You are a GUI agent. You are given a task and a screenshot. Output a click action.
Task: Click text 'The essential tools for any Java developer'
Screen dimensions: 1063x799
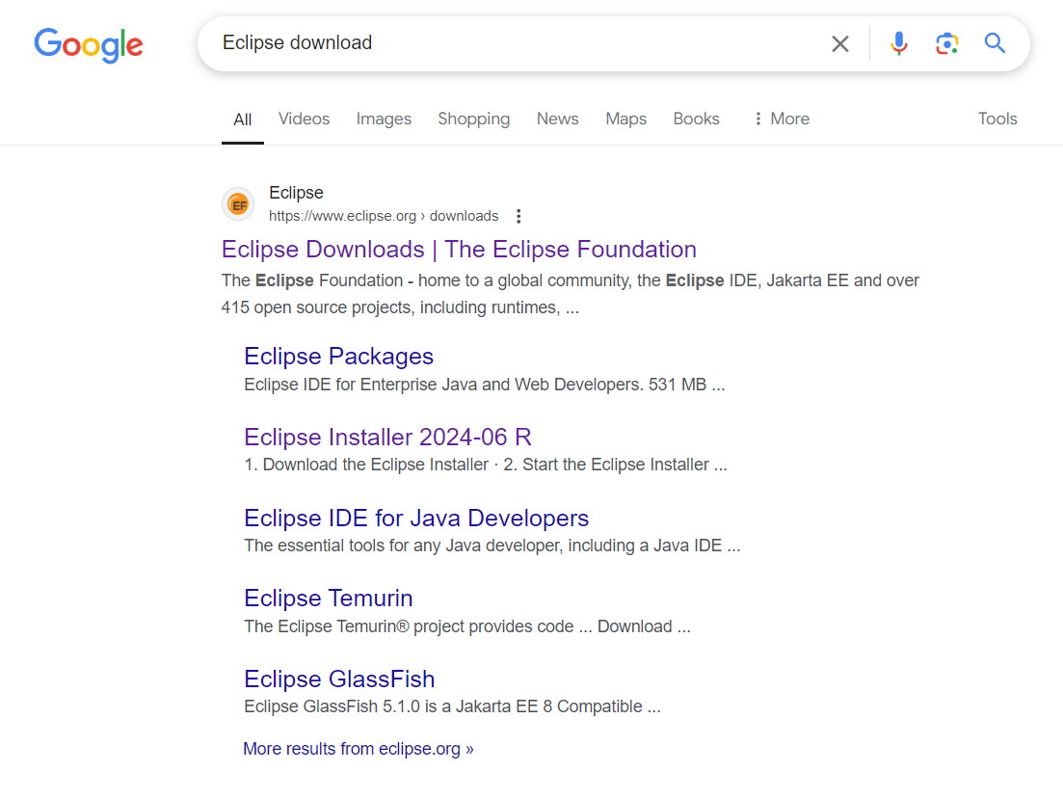click(x=403, y=546)
